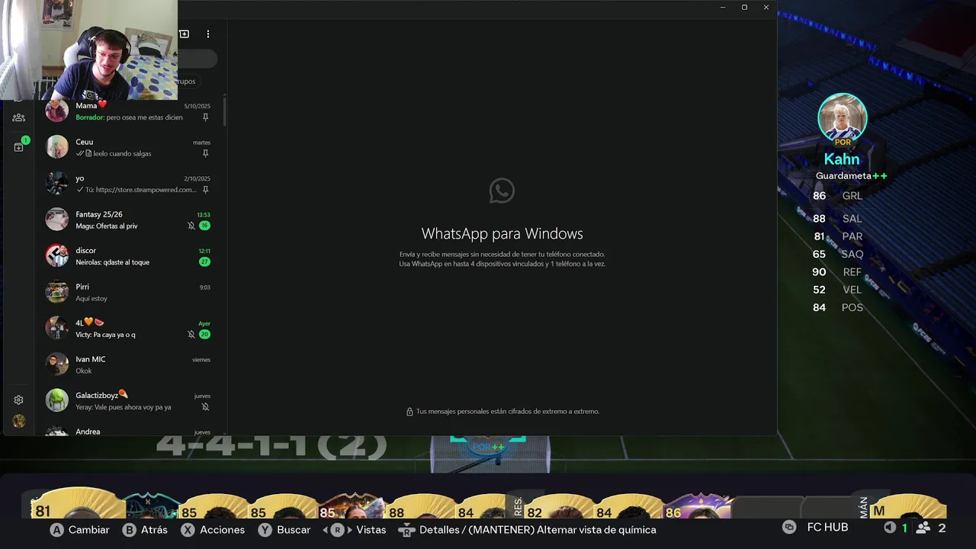Click the large WhatsApp logo in center
Image resolution: width=976 pixels, height=549 pixels.
coord(502,191)
